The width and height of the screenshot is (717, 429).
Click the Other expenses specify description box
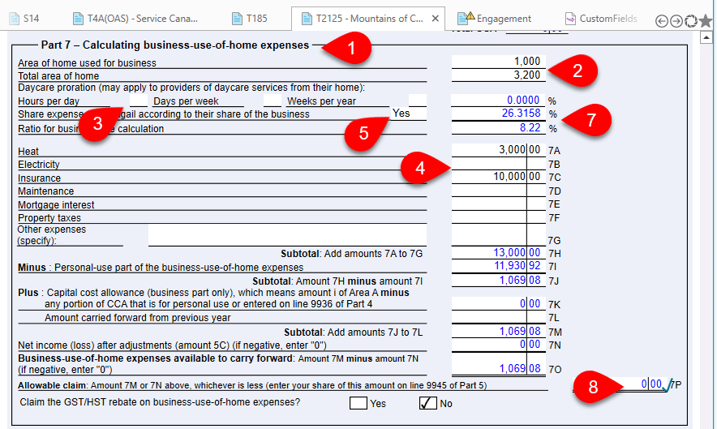click(287, 234)
